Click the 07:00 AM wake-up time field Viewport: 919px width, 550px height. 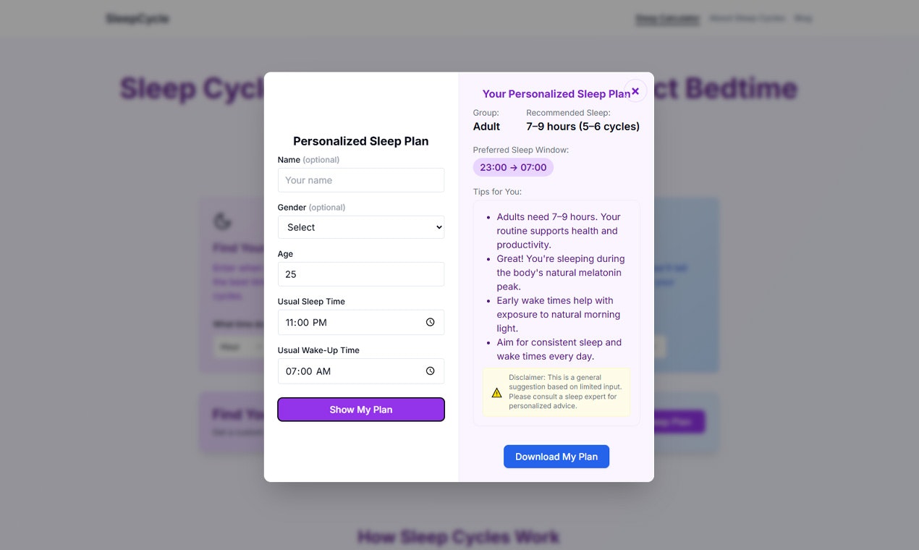tap(361, 371)
